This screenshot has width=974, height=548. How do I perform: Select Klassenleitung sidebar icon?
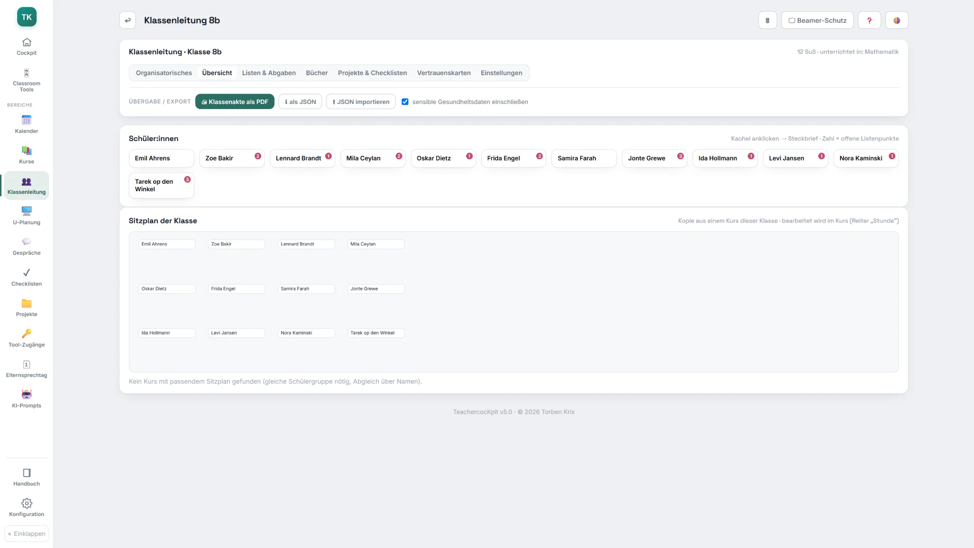(x=26, y=181)
